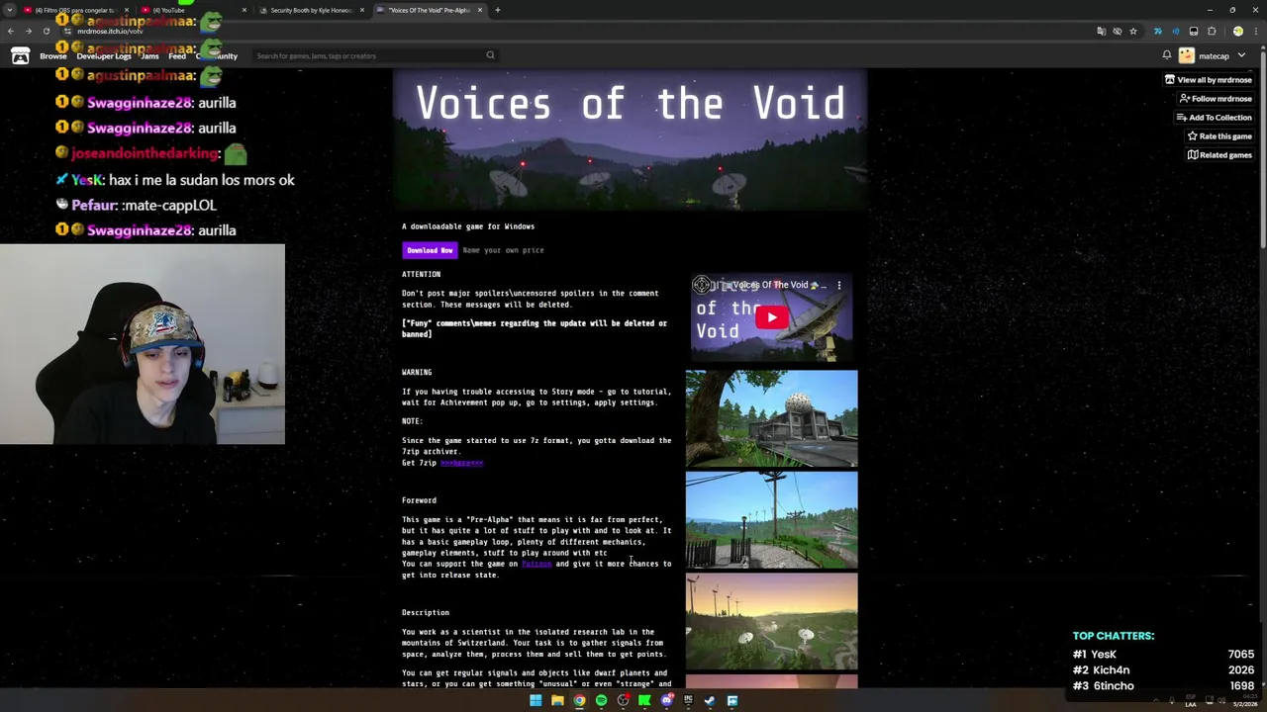1267x712 pixels.
Task: Click Rate this game
Action: coord(1219,136)
